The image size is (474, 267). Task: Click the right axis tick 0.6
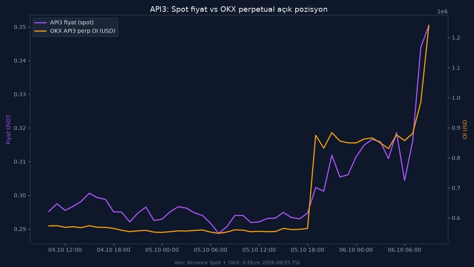[456, 218]
